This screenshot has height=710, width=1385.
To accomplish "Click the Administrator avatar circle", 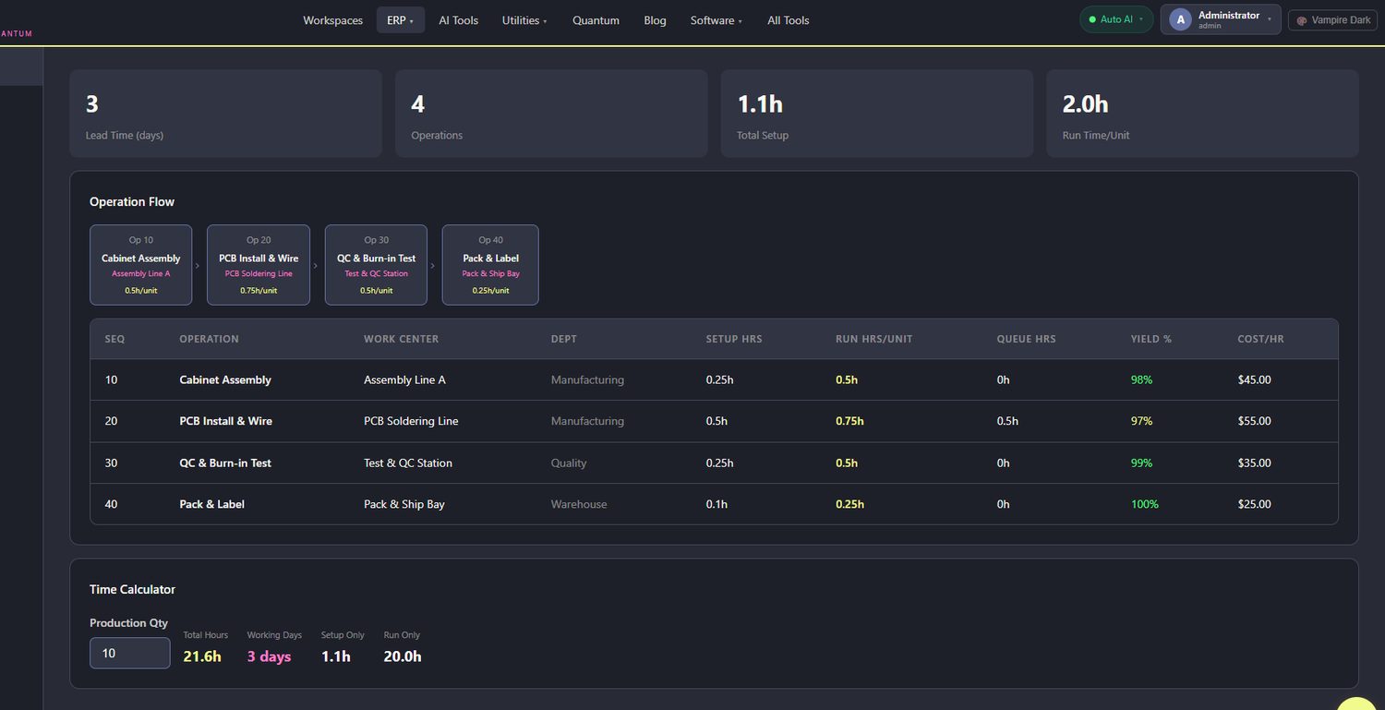I will pos(1181,19).
